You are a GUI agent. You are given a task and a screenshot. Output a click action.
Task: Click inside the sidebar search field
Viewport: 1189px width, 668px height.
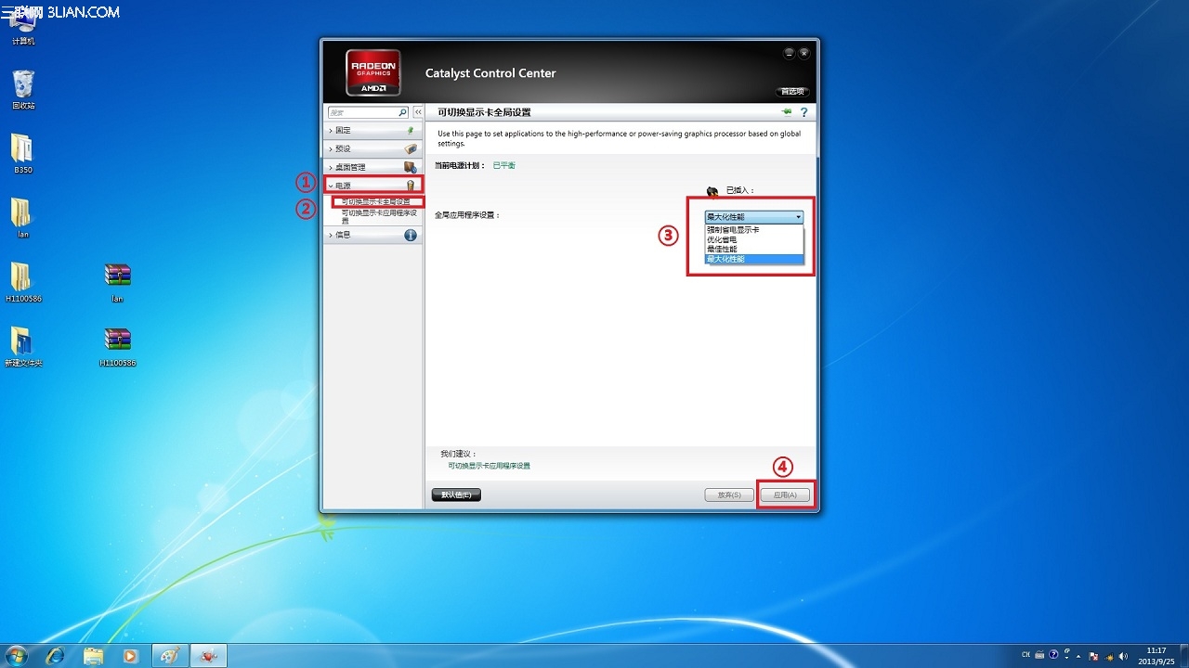(x=362, y=112)
